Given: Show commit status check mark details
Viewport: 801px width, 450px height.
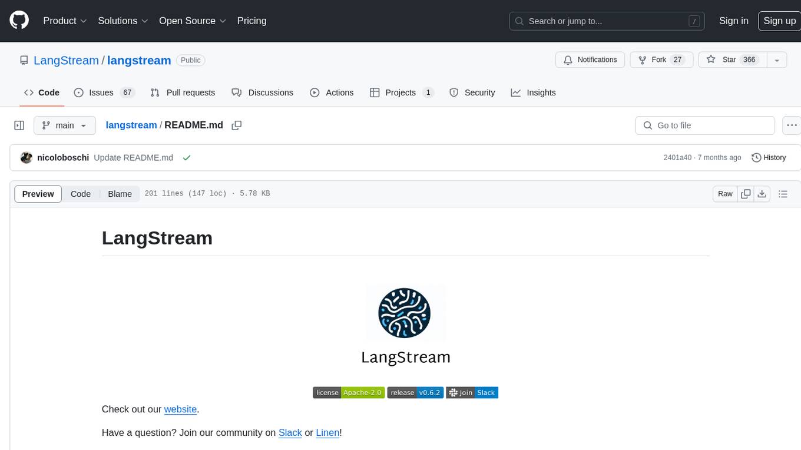Looking at the screenshot, I should (187, 158).
